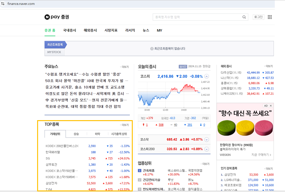Open LG에너지솔루션 in 인기 검색 종목
The width and height of the screenshot is (285, 192).
click(233, 180)
